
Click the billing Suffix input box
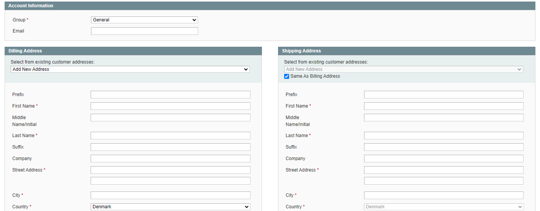click(170, 147)
